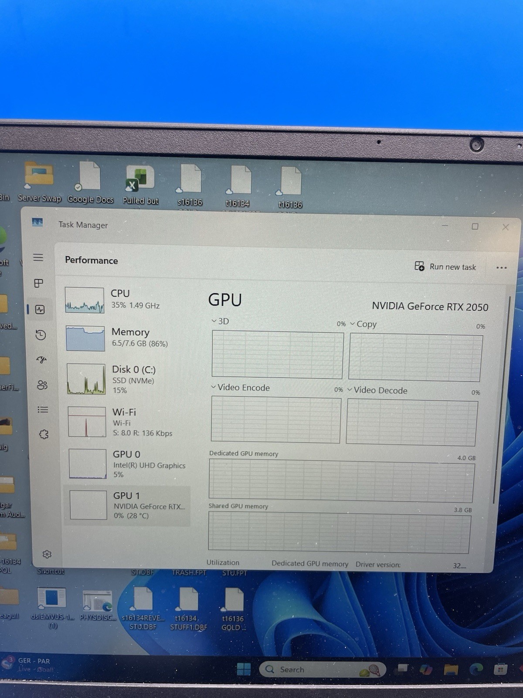Image resolution: width=523 pixels, height=698 pixels.
Task: Click the 3.8 GB shared memory value
Action: coord(463,510)
